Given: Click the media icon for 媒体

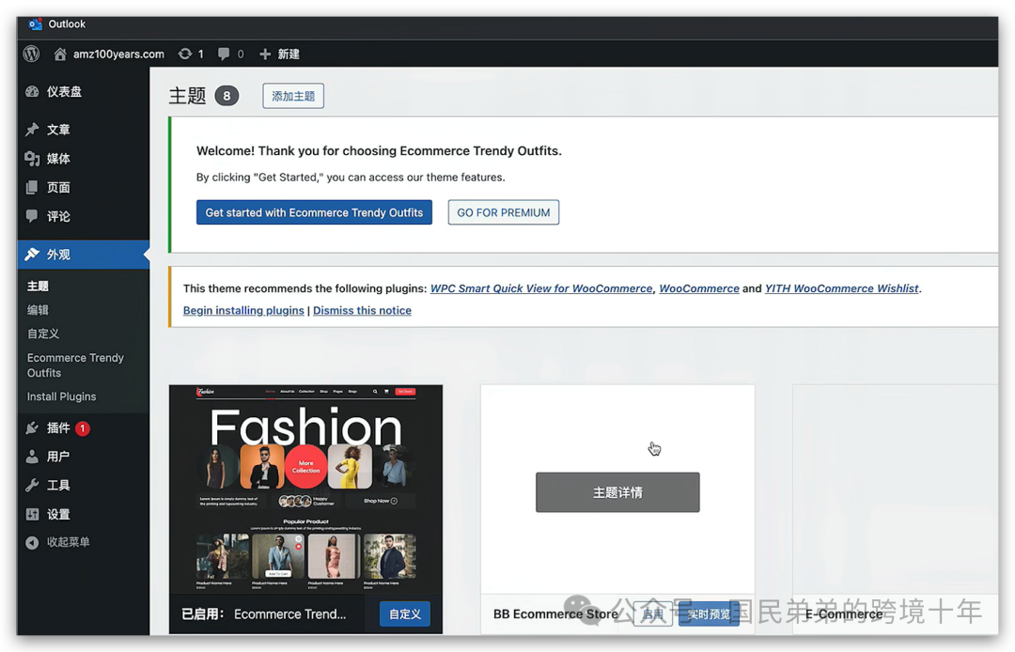Looking at the screenshot, I should (x=32, y=159).
